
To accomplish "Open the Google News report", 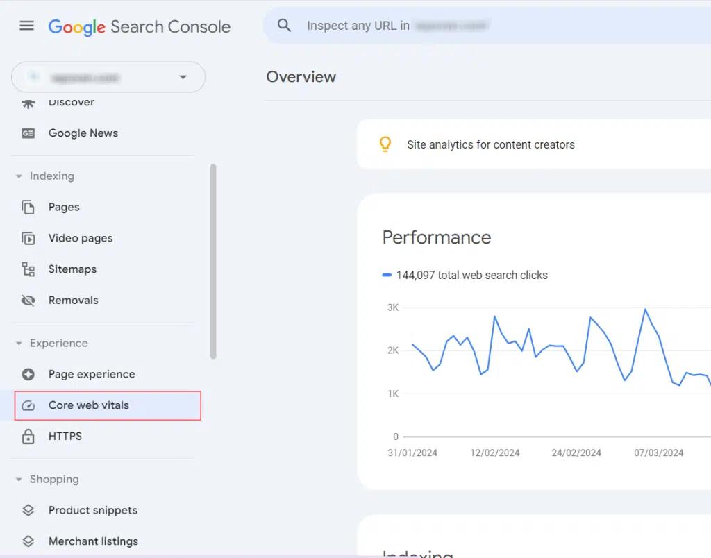I will 83,133.
